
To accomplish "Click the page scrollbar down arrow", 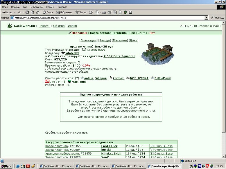I will (224, 156).
